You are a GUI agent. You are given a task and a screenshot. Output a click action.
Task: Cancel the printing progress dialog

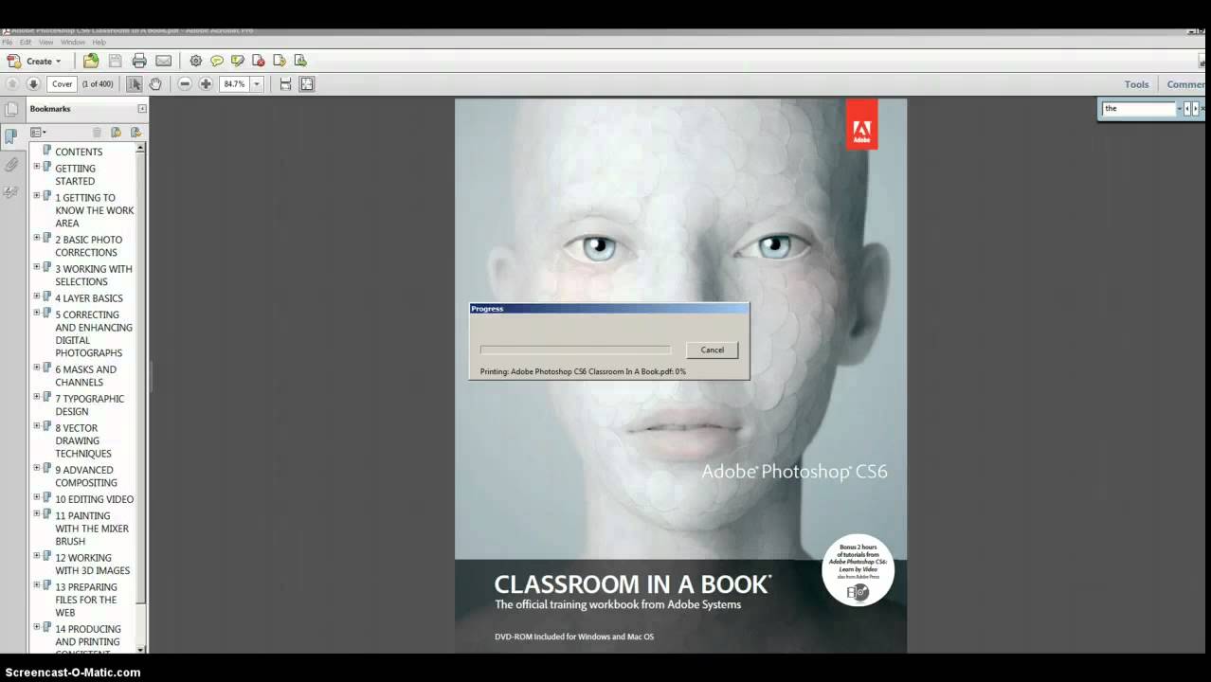click(x=712, y=350)
